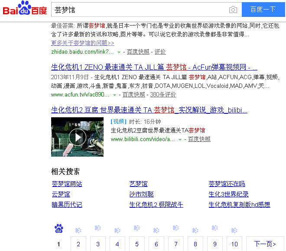Click the 时长: 16分钟 duration text

pos(145,122)
